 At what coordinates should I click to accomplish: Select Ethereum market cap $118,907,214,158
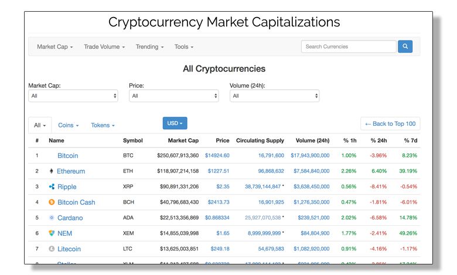(178, 171)
